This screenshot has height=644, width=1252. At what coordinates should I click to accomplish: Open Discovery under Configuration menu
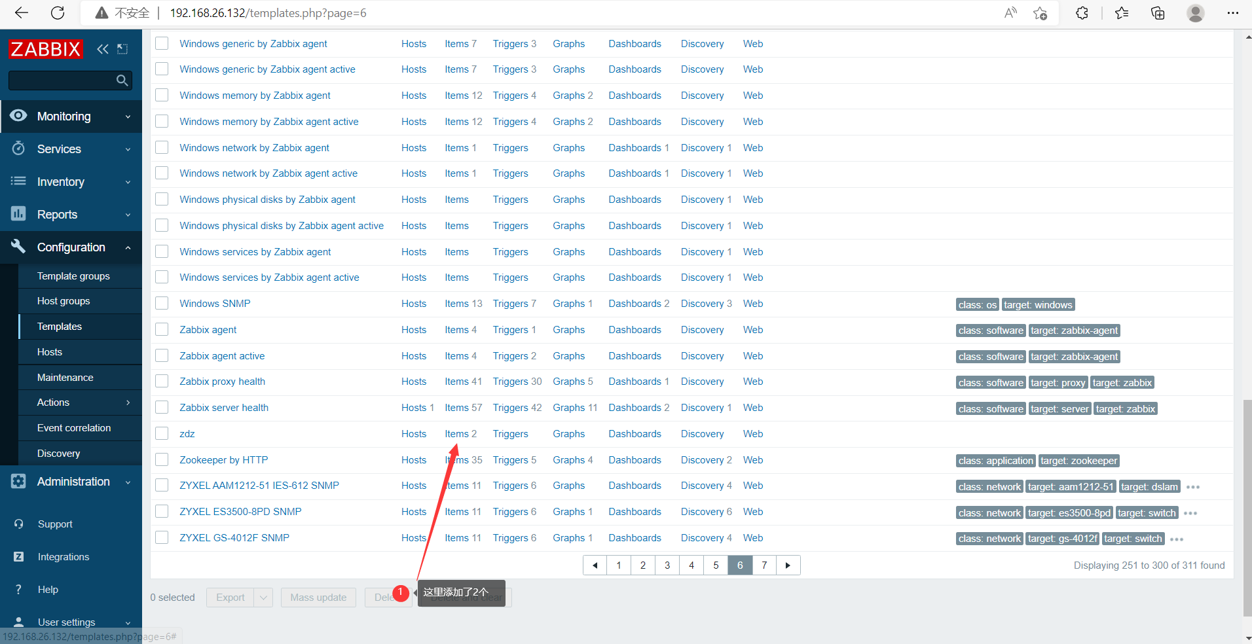coord(59,454)
